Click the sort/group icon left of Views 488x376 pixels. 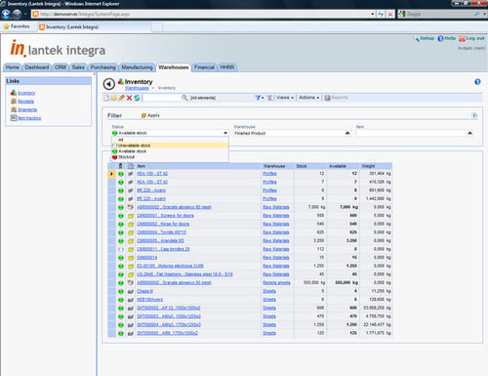pos(269,98)
